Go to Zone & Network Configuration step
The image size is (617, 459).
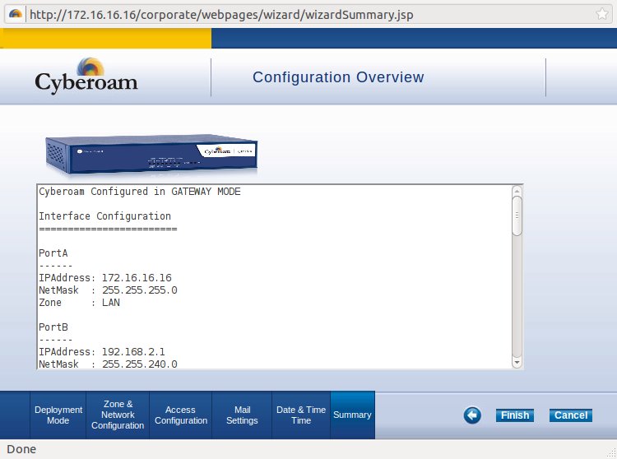pyautogui.click(x=118, y=415)
